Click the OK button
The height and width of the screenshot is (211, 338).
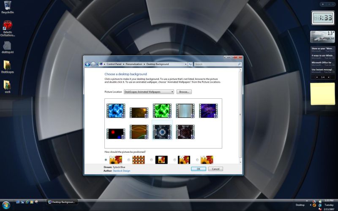pyautogui.click(x=199, y=169)
